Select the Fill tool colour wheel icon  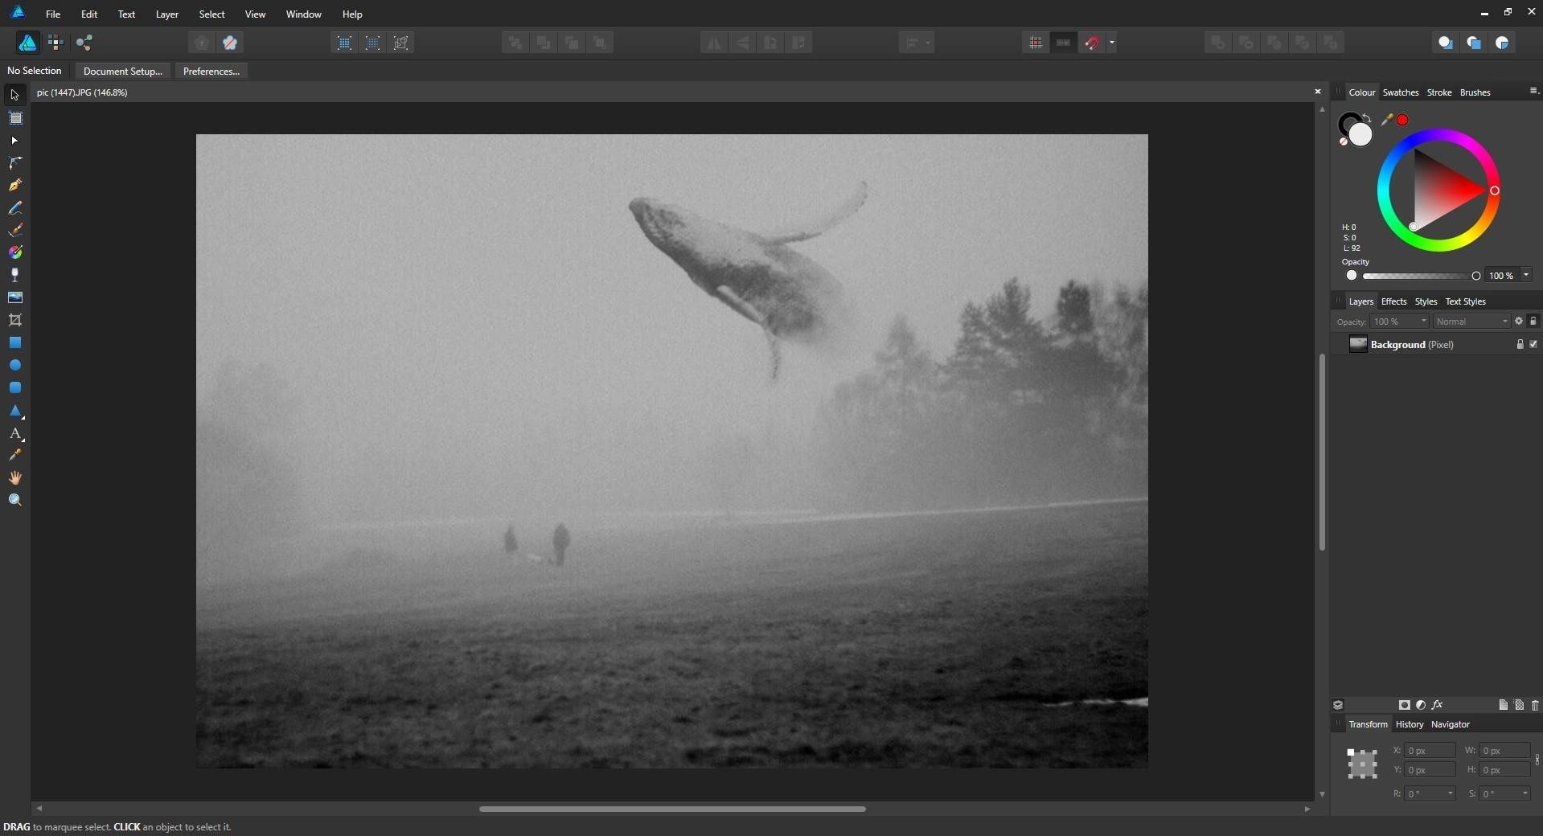tap(14, 252)
